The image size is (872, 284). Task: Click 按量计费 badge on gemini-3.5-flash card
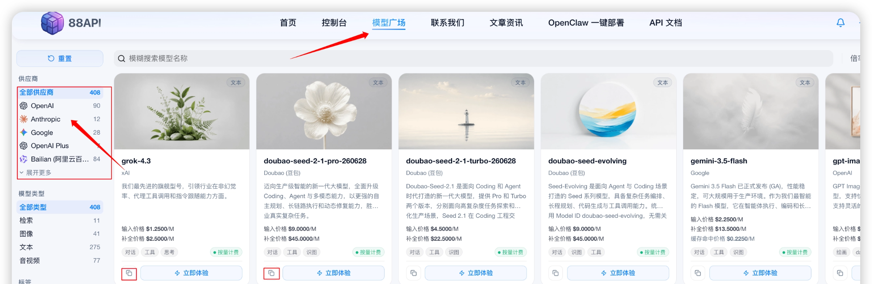[795, 252]
